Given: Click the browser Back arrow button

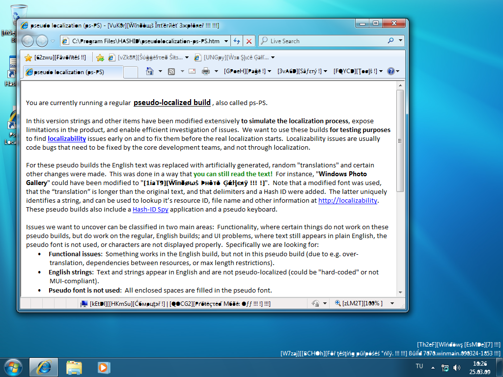Looking at the screenshot, I should click(x=28, y=41).
